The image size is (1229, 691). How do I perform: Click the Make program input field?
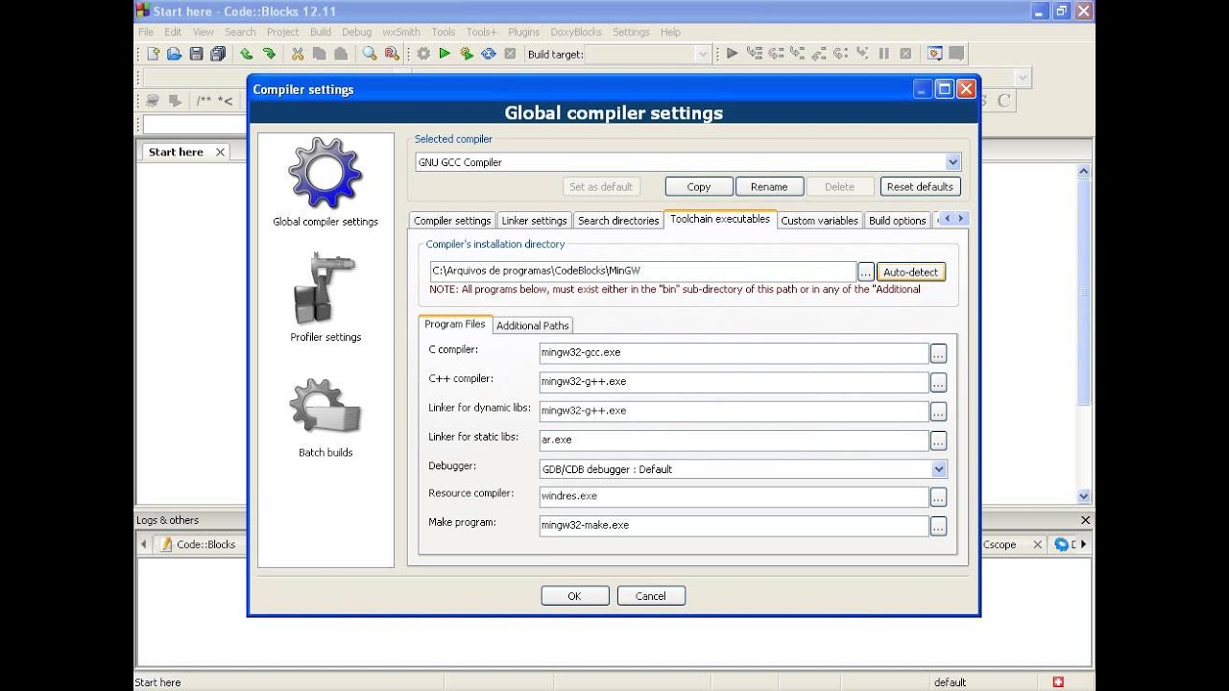point(734,526)
